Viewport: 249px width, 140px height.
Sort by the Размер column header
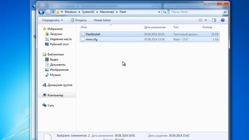click(207, 27)
